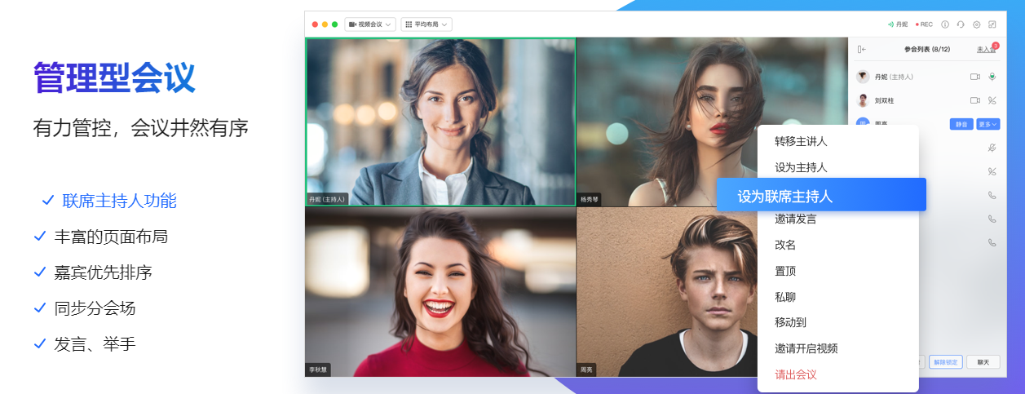Toggle 刘双柱's muted phone audio icon
Viewport: 1025px width, 394px height.
pyautogui.click(x=992, y=100)
